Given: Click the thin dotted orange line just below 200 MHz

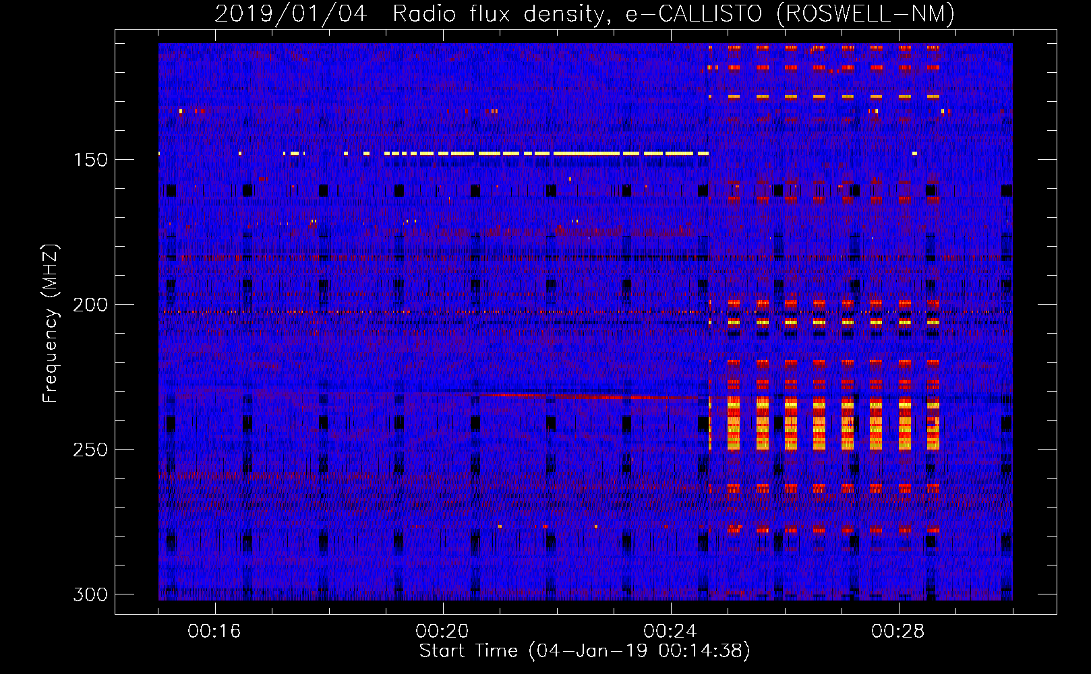Looking at the screenshot, I should [x=472, y=312].
